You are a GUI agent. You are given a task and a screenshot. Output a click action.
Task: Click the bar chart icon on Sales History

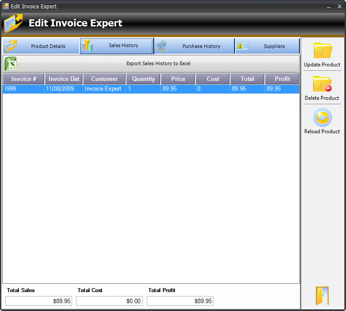tap(88, 46)
